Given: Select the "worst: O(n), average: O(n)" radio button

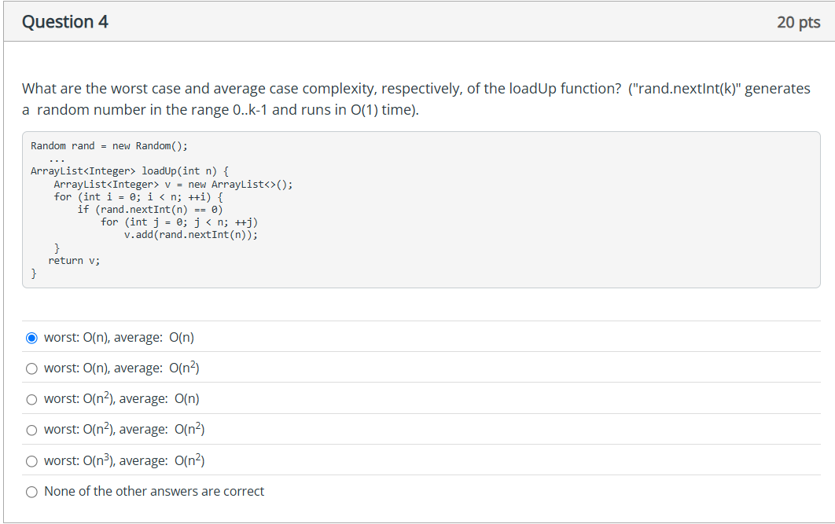Looking at the screenshot, I should [x=31, y=338].
